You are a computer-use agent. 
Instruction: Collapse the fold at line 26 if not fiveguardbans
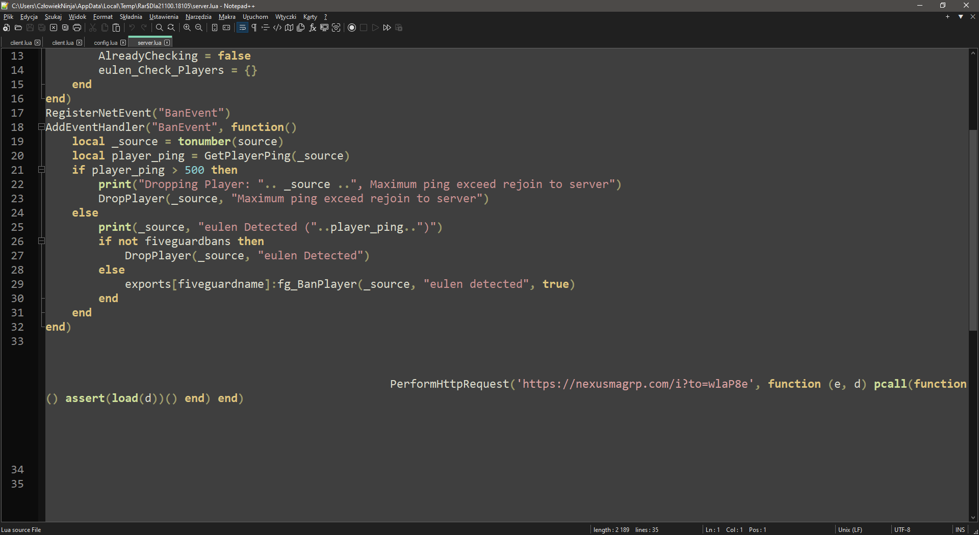click(41, 241)
